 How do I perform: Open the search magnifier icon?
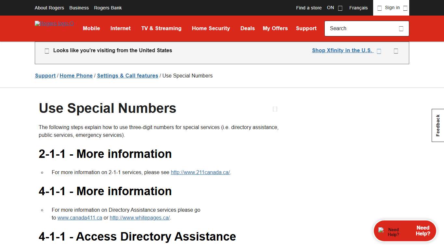click(401, 29)
